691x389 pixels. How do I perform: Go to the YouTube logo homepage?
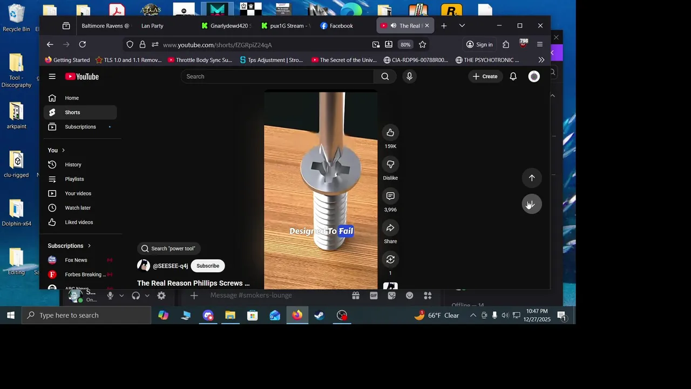coord(82,77)
